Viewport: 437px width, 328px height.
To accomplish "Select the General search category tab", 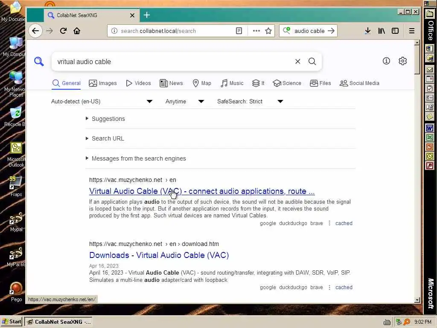I will tap(66, 83).
